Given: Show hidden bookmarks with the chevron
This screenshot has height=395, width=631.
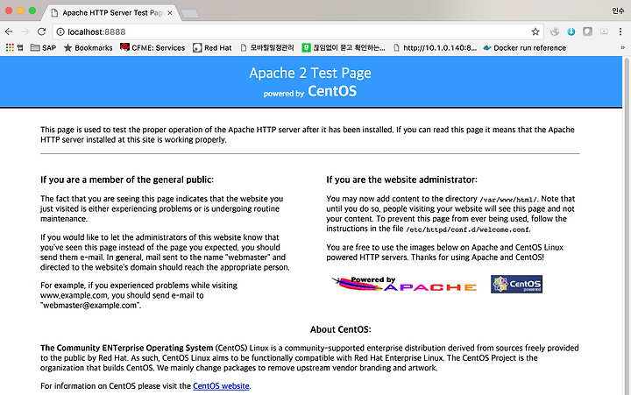Looking at the screenshot, I should coord(622,47).
